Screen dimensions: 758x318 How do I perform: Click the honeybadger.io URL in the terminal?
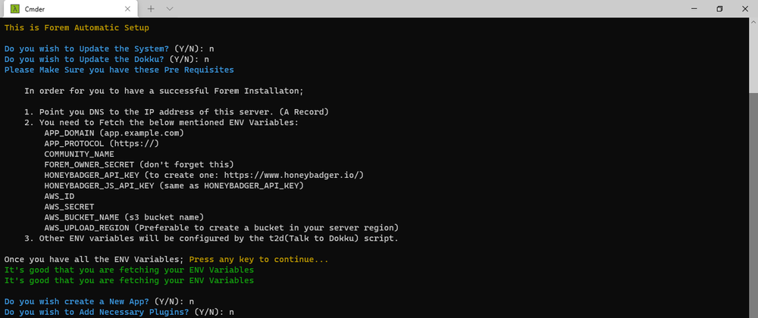[293, 175]
